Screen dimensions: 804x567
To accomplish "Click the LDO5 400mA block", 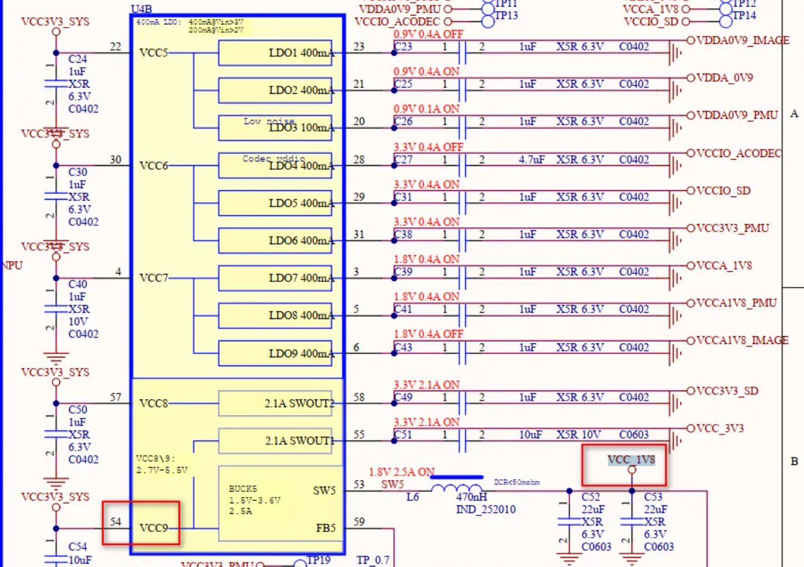I will 275,203.
